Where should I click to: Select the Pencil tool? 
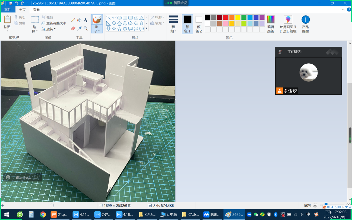point(73,20)
